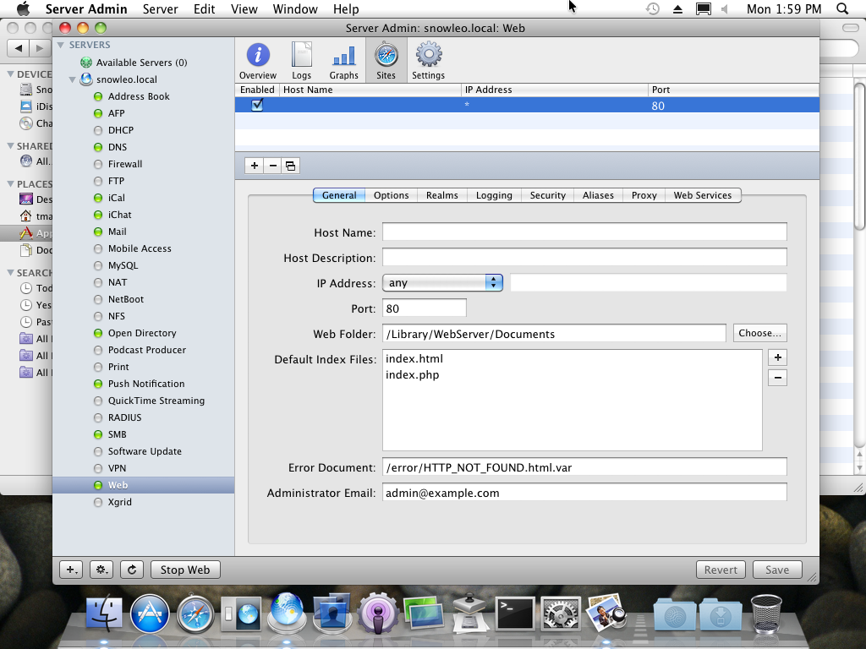Open the Server menu

coord(160,8)
